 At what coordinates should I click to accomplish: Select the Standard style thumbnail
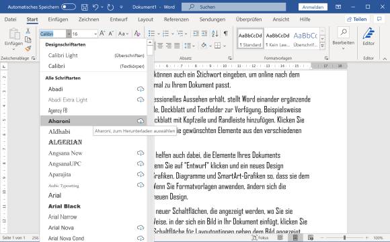click(250, 38)
